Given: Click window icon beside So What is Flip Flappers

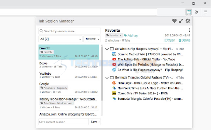Looking at the screenshot, I should point(112,49).
